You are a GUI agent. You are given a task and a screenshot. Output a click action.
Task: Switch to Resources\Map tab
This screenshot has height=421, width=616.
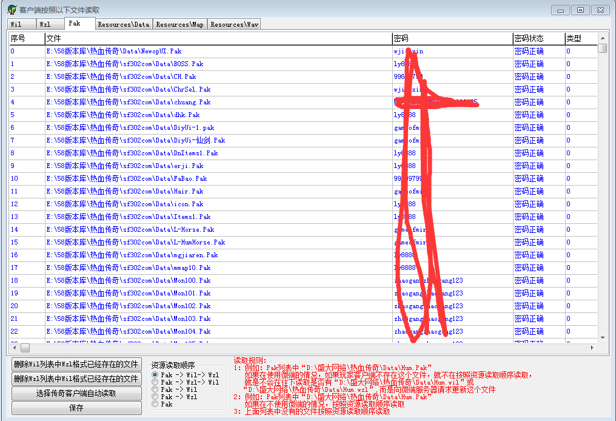click(179, 24)
